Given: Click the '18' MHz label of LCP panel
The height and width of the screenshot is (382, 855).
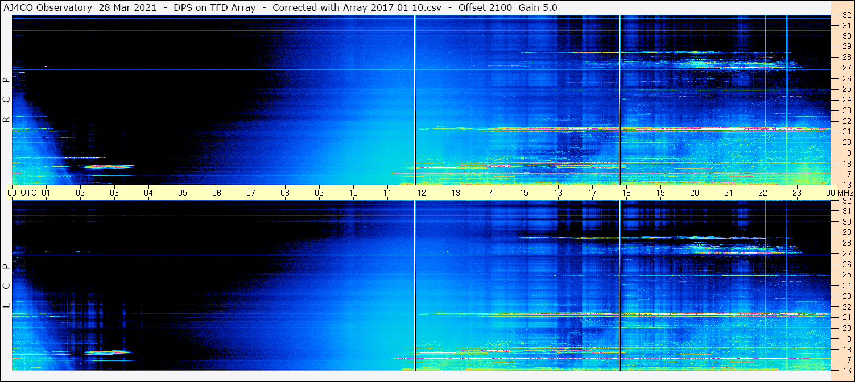Looking at the screenshot, I should pos(846,350).
